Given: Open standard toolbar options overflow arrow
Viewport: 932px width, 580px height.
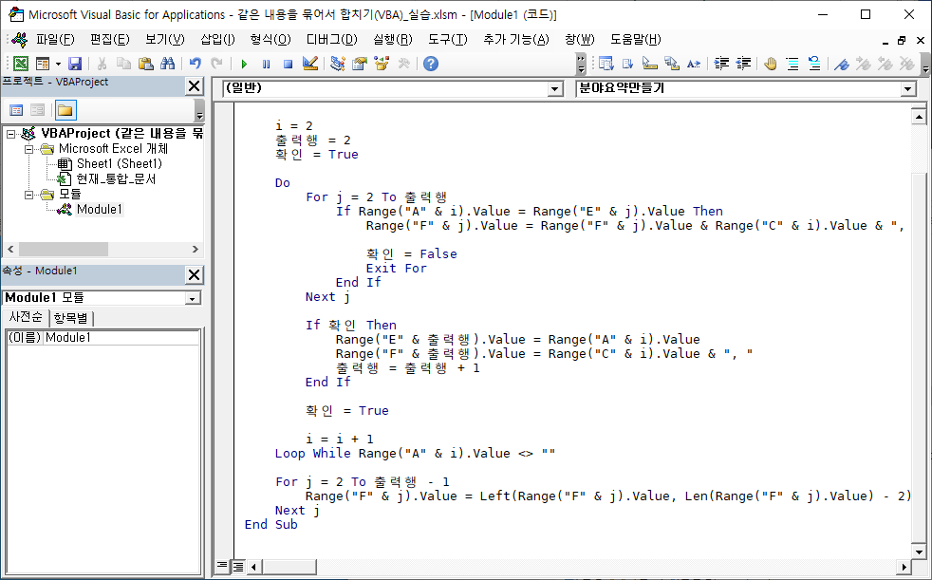Looking at the screenshot, I should (x=582, y=64).
